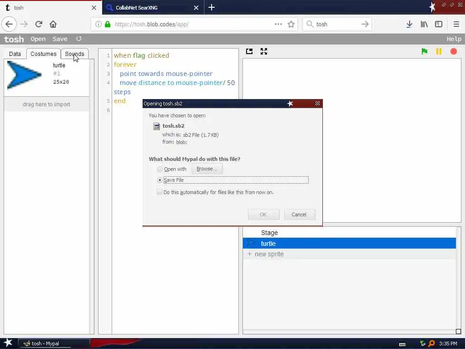This screenshot has height=349, width=465.
Task: Click the browser Back arrow button
Action: 9,24
